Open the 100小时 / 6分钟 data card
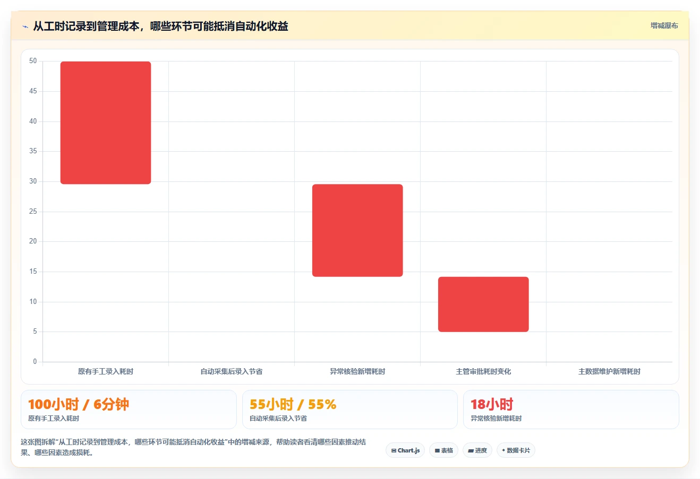 [129, 410]
